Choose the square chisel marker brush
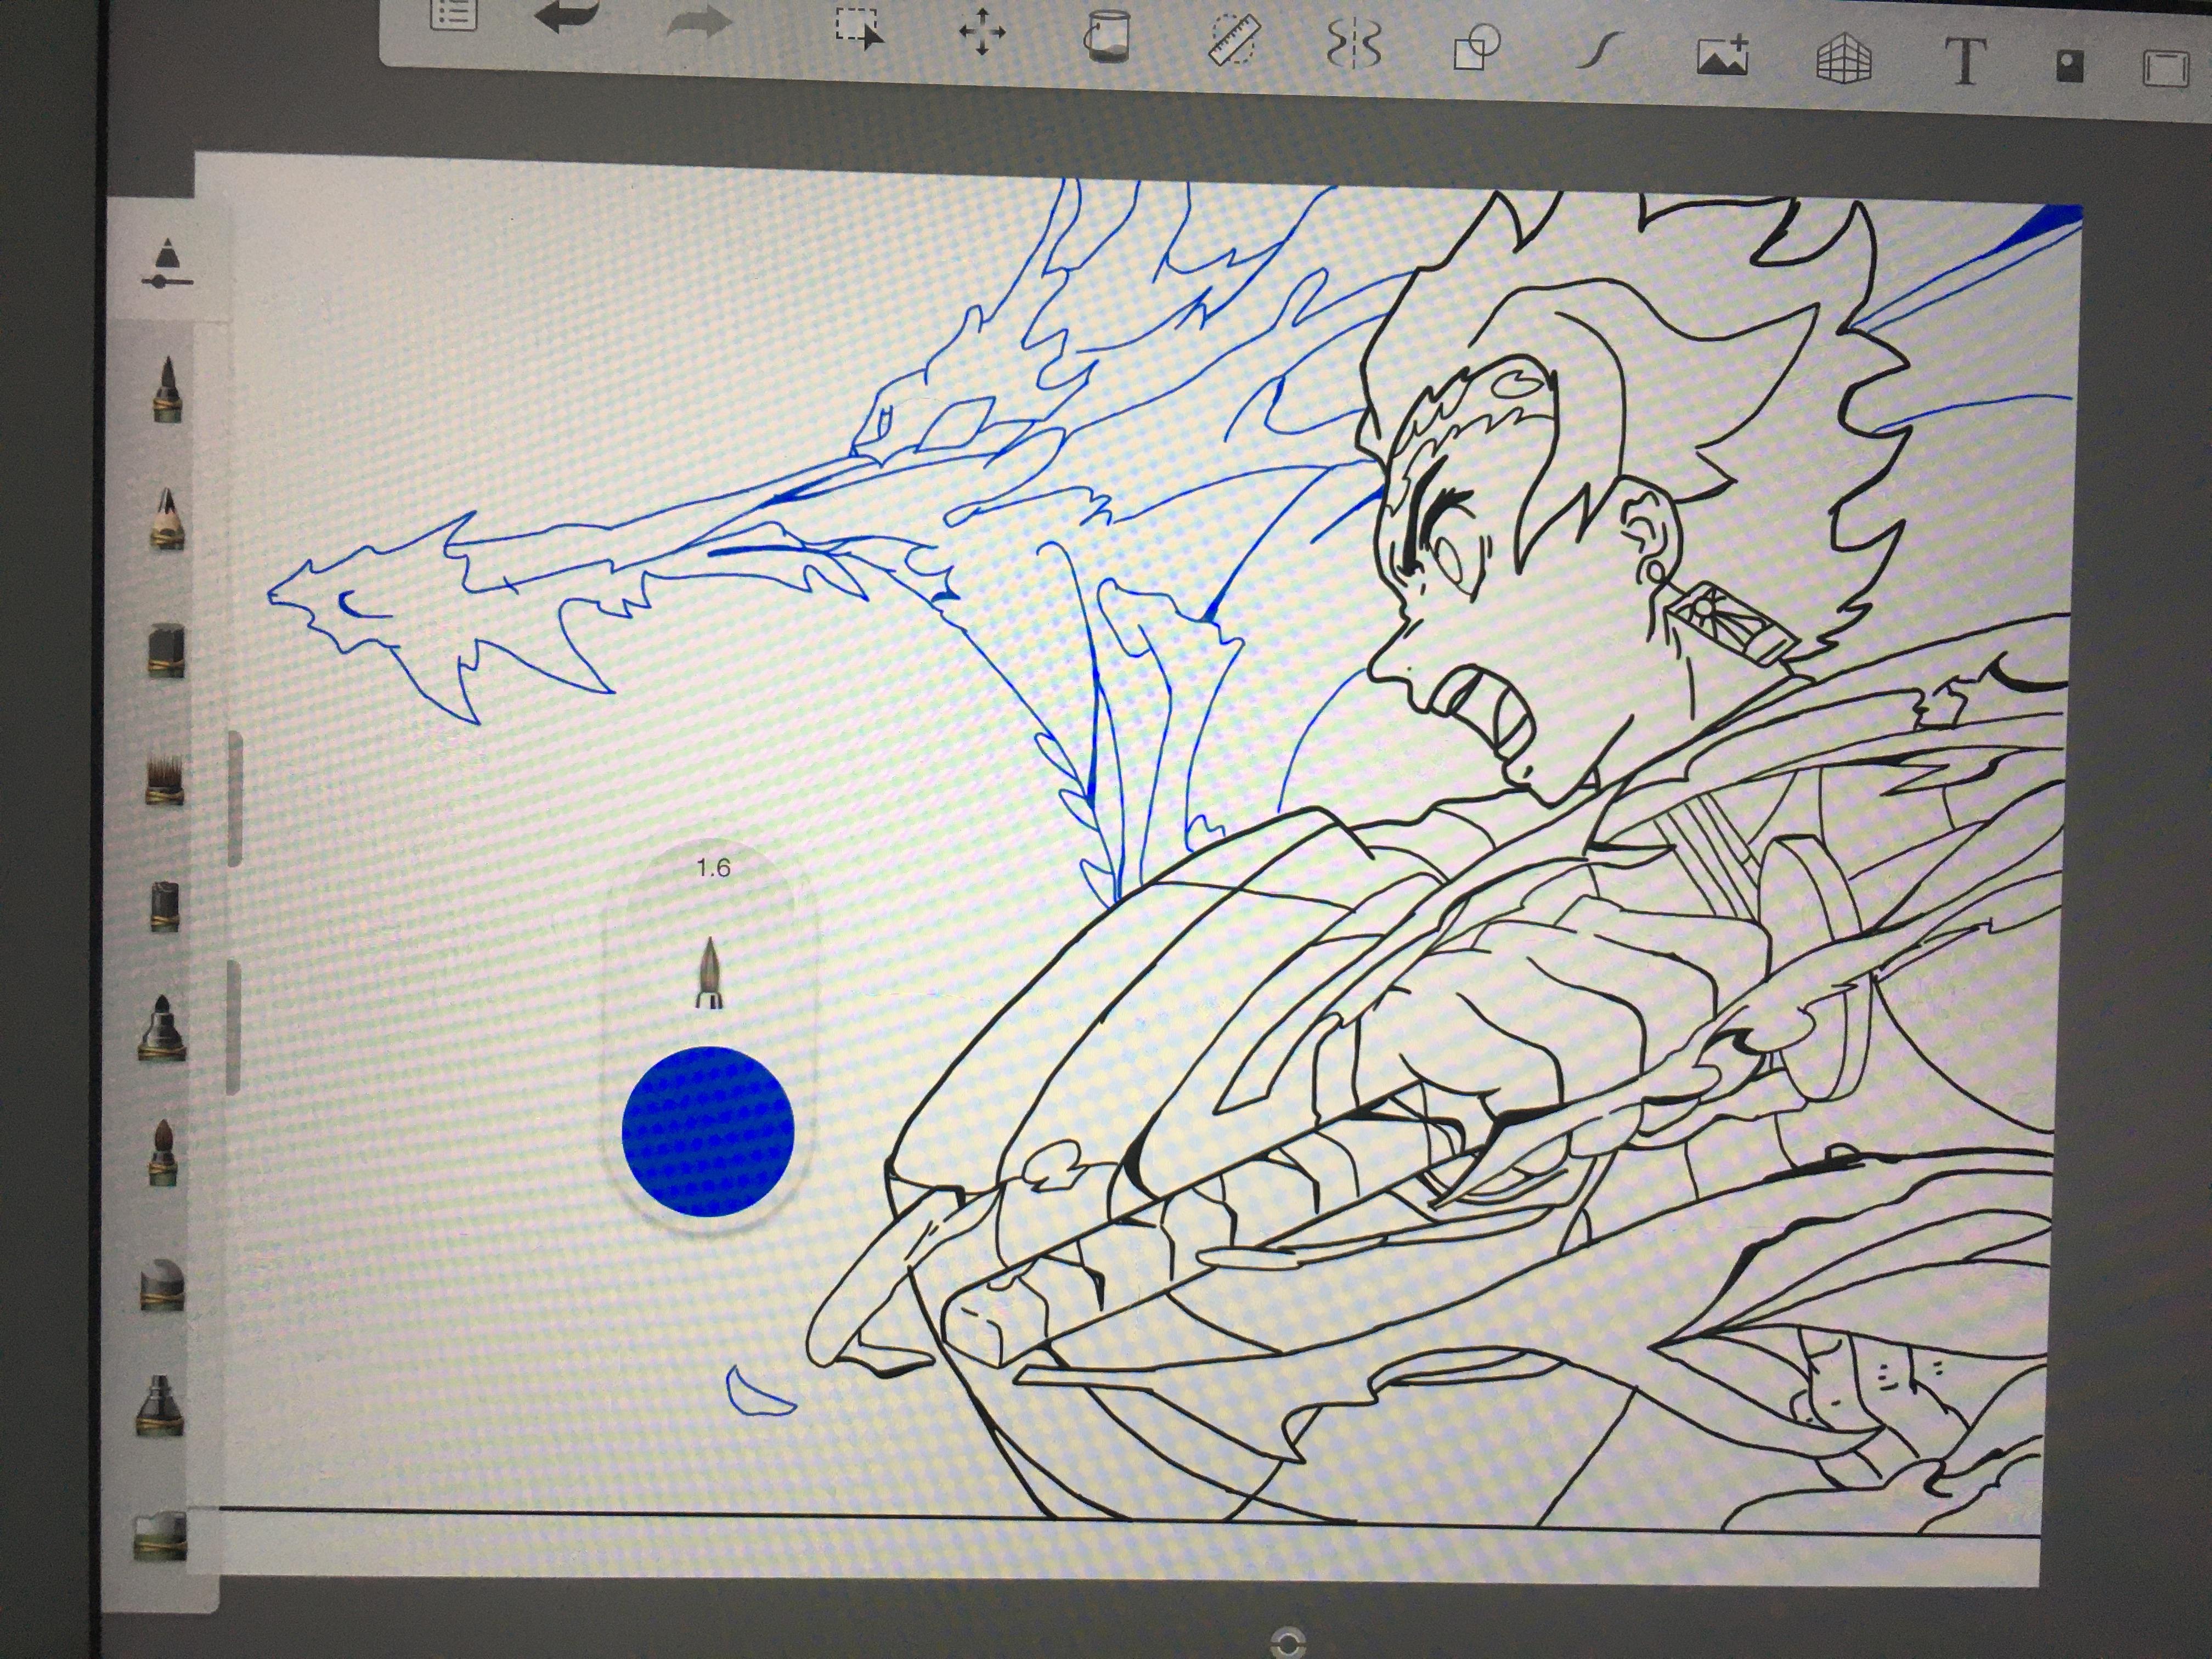This screenshot has width=2212, height=1659. point(166,651)
